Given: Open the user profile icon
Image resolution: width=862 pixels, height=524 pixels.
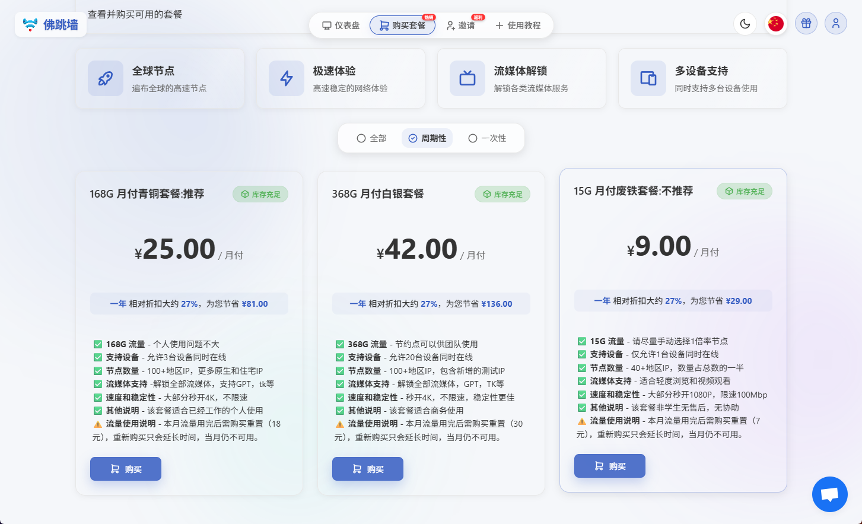Looking at the screenshot, I should [x=835, y=24].
